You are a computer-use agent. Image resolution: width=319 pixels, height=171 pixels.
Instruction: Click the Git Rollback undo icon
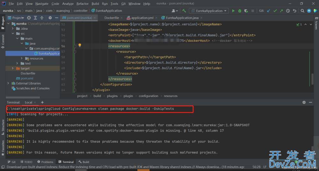[x=294, y=11]
